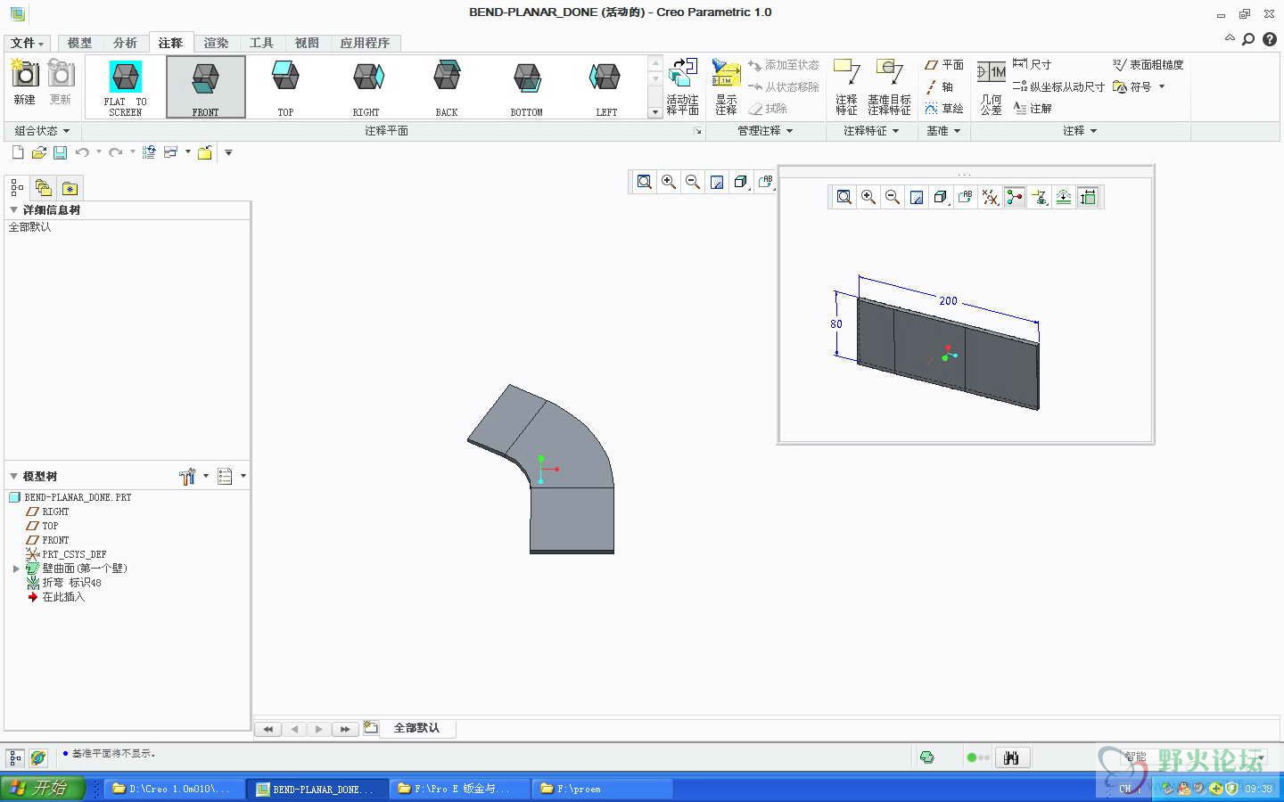Click the Save icon in quick access toolbar

tap(61, 152)
